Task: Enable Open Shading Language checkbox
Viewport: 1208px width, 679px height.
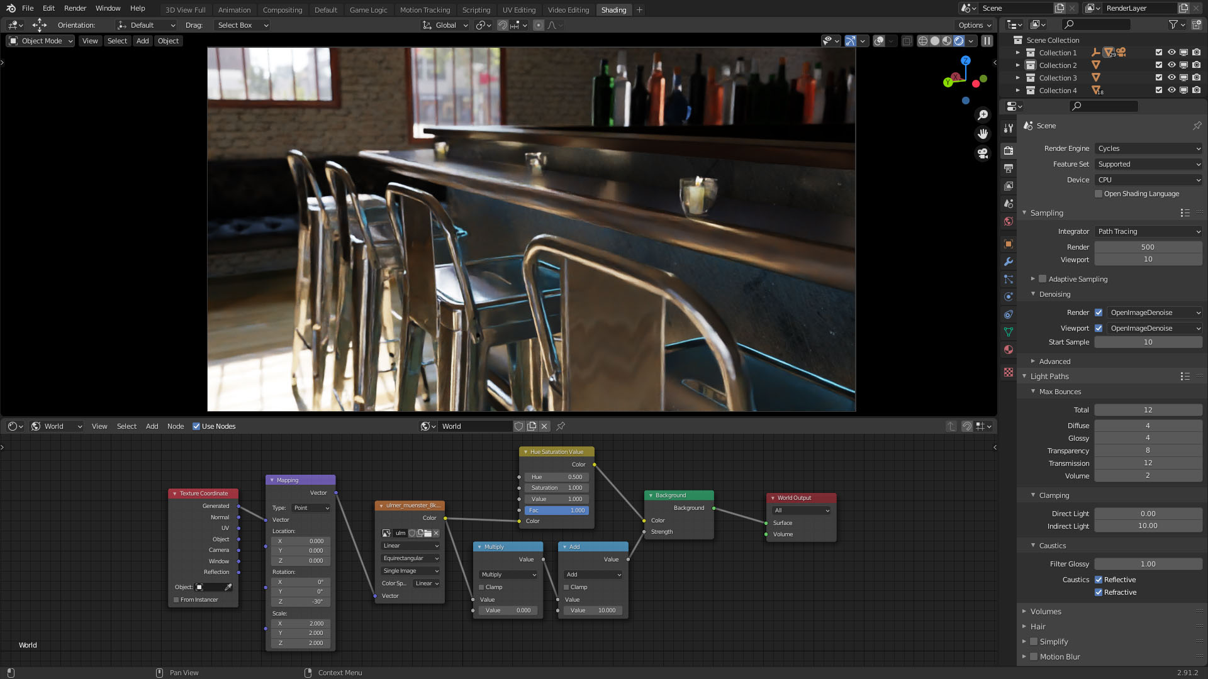Action: (1099, 194)
